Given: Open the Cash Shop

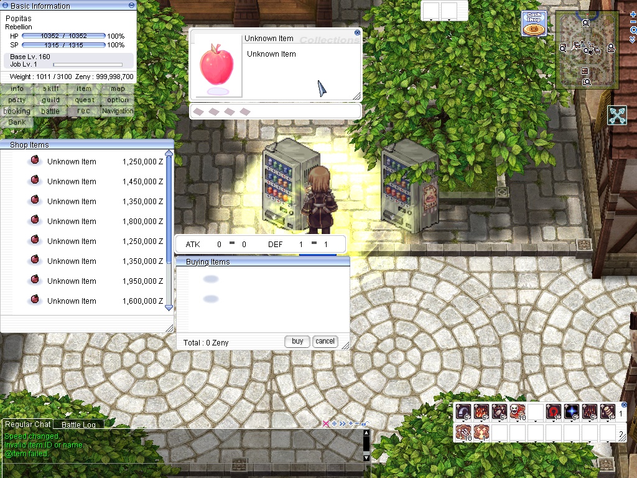Looking at the screenshot, I should click(534, 23).
